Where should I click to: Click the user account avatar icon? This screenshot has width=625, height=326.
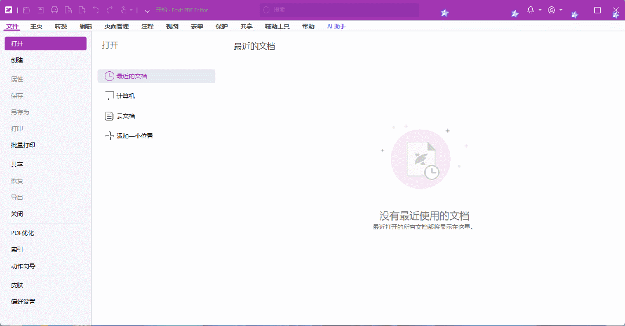(551, 10)
